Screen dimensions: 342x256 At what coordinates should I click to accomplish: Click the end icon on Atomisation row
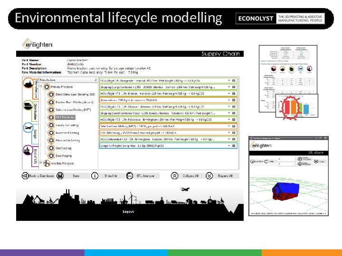pos(234,100)
